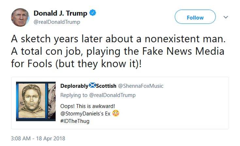240x146 pixels.
Task: Open the #IDTheThug hashtag
Action: (75, 121)
